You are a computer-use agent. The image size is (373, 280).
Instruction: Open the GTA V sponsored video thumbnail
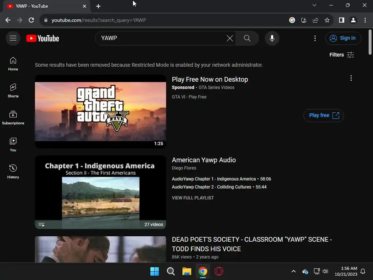pyautogui.click(x=101, y=112)
